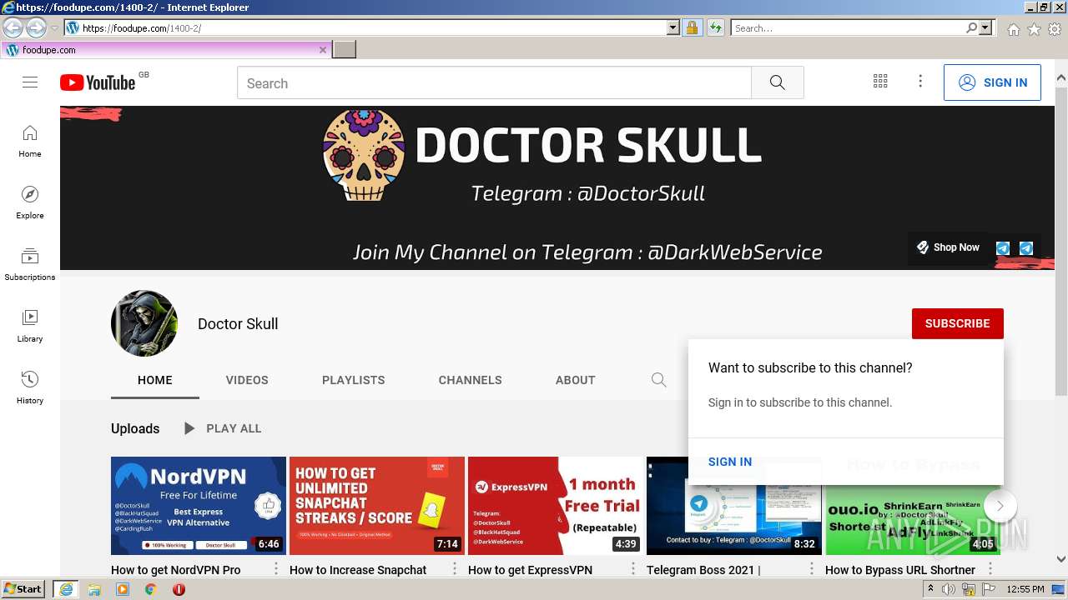Open the search provider dropdown arrow
The height and width of the screenshot is (600, 1068).
coord(986,27)
